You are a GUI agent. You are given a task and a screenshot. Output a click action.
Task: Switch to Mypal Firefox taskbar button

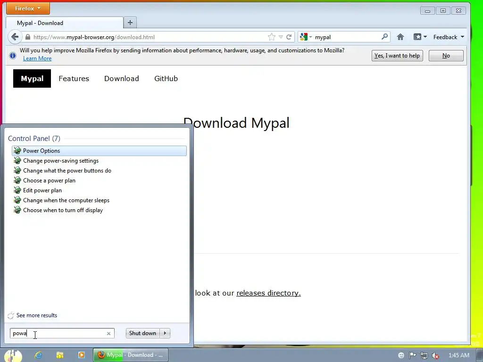click(131, 355)
